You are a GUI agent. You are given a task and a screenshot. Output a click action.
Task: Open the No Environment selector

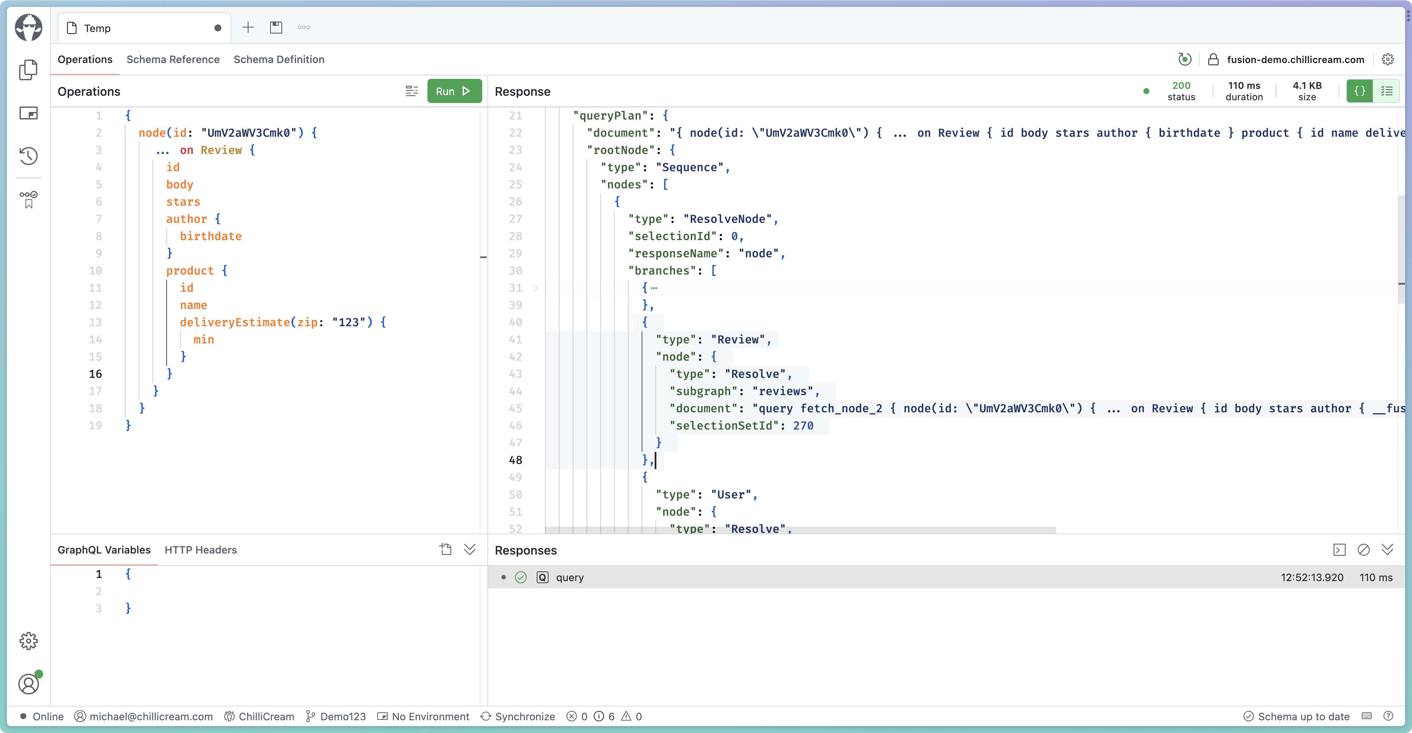(x=423, y=716)
